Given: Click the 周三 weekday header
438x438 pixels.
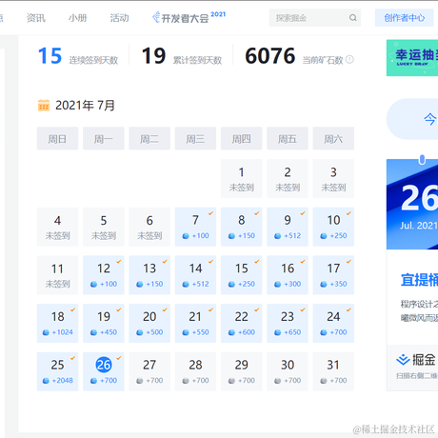Looking at the screenshot, I should (195, 138).
